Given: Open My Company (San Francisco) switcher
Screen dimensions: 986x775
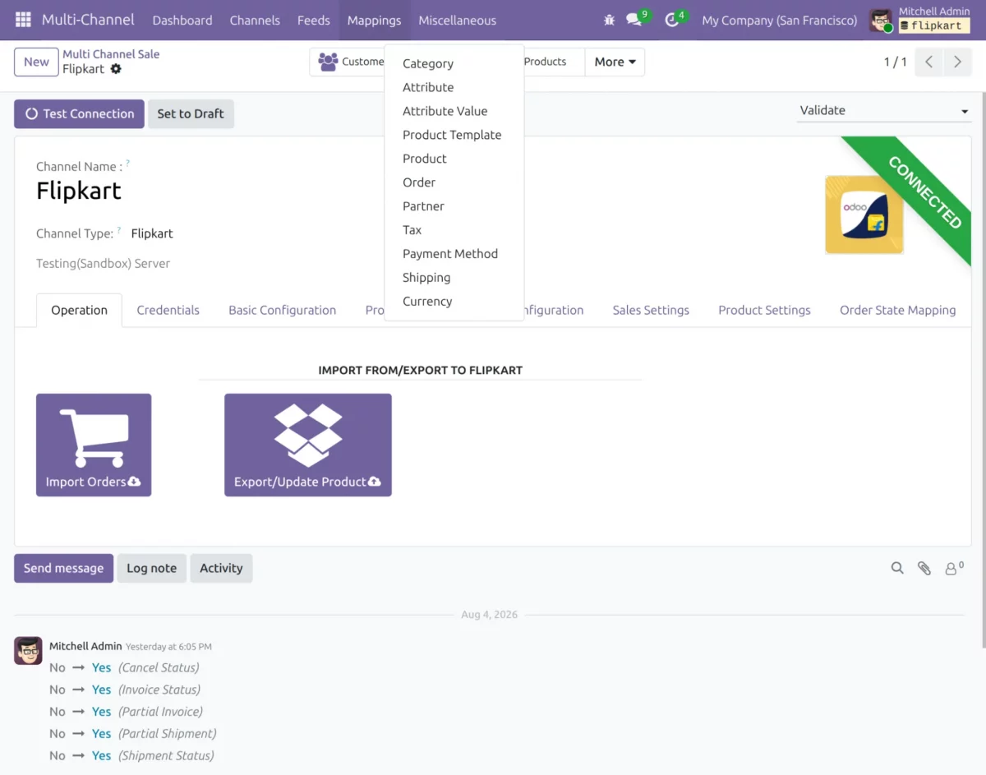Looking at the screenshot, I should click(x=779, y=20).
